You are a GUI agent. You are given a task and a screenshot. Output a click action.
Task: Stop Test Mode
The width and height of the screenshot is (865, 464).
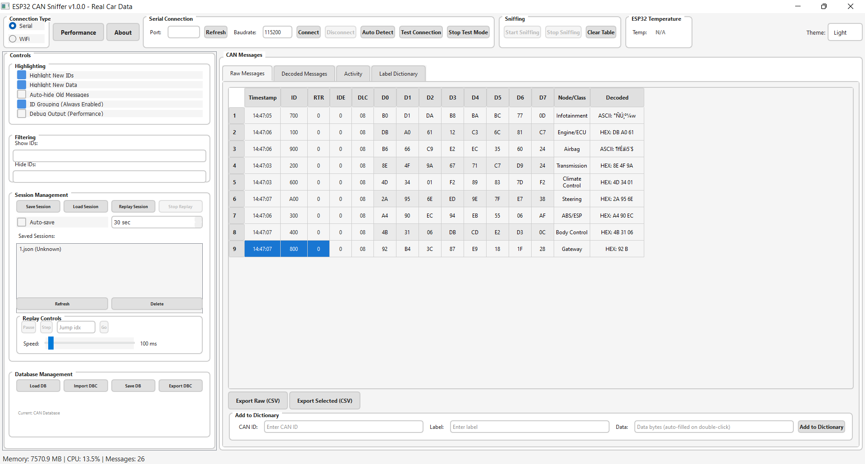click(x=468, y=32)
